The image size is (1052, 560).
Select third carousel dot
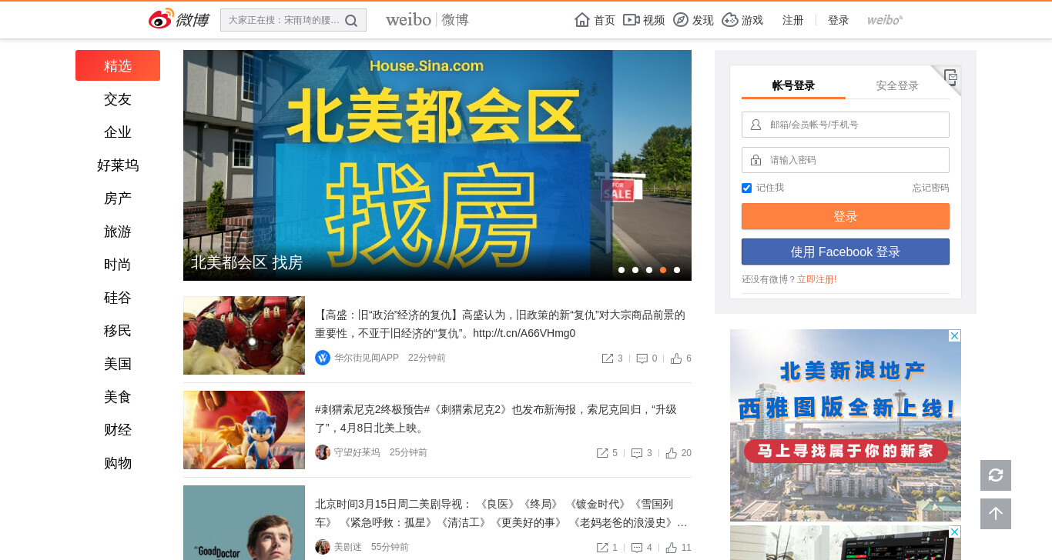(649, 270)
